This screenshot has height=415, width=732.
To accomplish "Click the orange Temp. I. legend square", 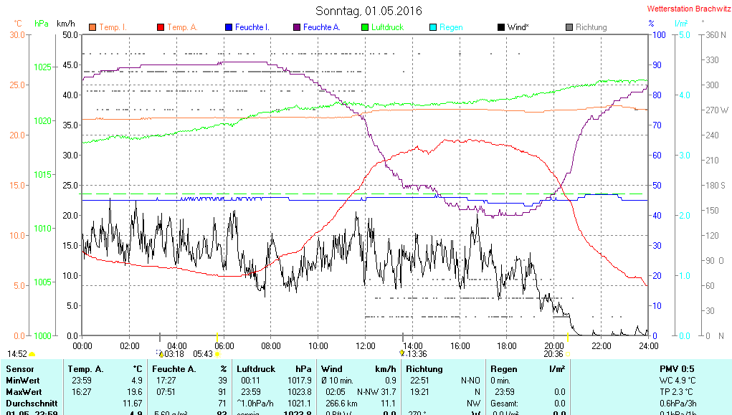I will pyautogui.click(x=92, y=27).
